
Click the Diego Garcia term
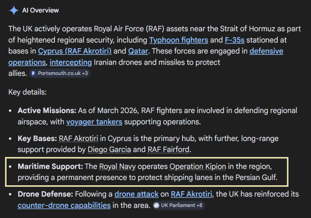point(110,149)
